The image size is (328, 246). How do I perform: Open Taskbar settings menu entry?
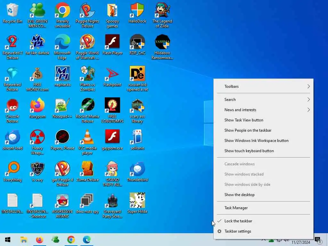tap(263, 231)
